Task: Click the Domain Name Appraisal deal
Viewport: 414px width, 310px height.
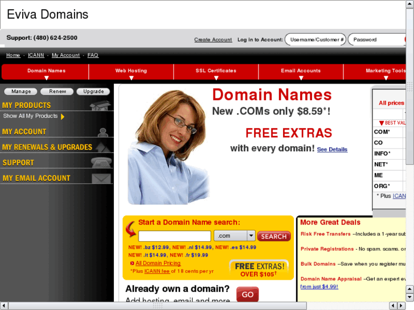Action: pyautogui.click(x=331, y=279)
